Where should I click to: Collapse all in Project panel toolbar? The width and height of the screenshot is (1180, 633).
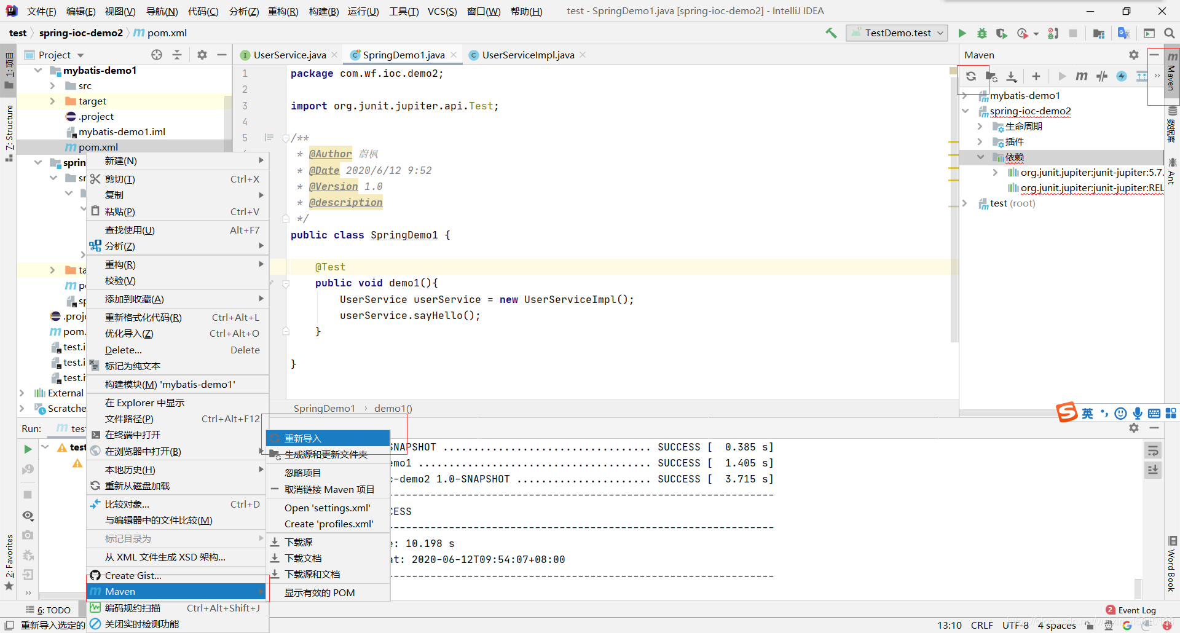click(177, 55)
